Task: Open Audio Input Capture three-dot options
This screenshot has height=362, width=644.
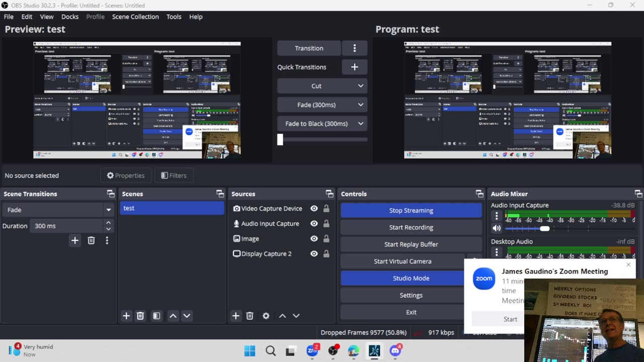Action: [497, 216]
